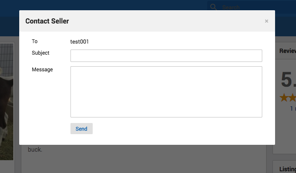The height and width of the screenshot is (173, 296).
Task: Close the Contact Seller dialog
Action: (x=267, y=21)
